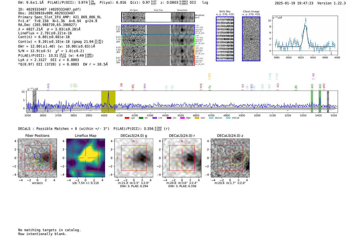Screen dimensions: 364x248
Task: Click the blue fiber circle in Fiber Positions
Action: (x=37, y=157)
